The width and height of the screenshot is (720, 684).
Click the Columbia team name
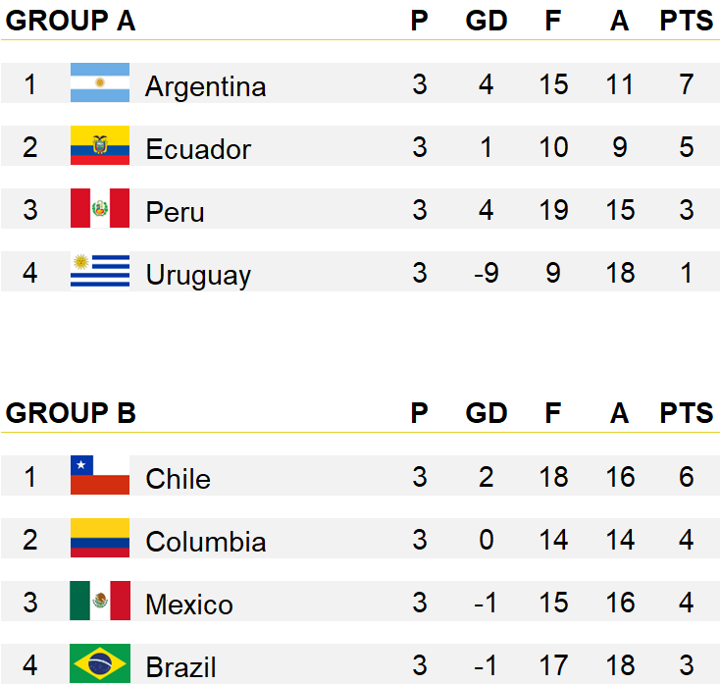[x=206, y=541]
